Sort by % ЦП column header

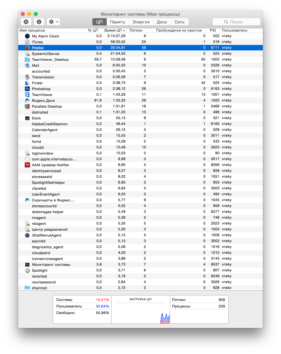pyautogui.click(x=90, y=31)
